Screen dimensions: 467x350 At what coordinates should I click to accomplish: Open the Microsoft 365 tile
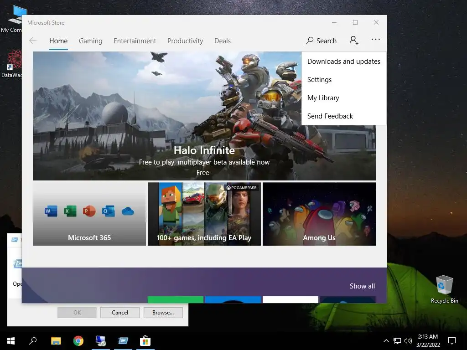89,214
